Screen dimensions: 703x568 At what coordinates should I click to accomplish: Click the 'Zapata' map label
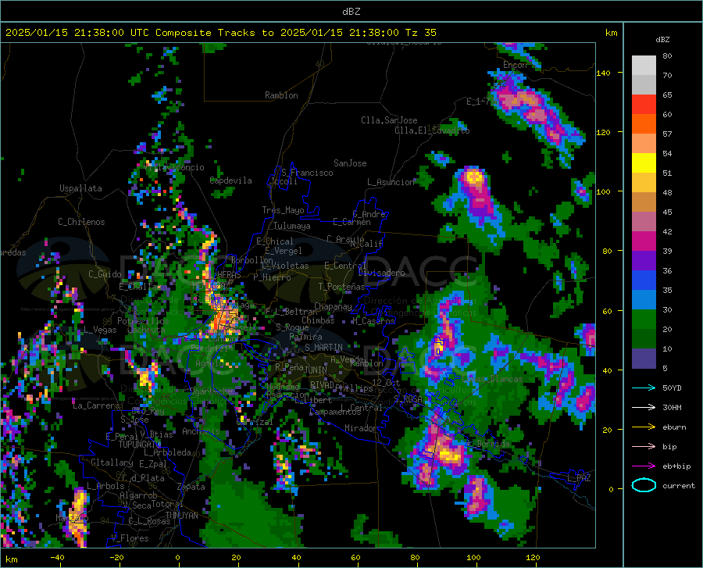coord(191,487)
